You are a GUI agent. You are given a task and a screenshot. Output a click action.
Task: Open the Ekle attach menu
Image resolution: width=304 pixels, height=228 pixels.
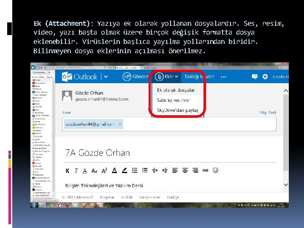tap(166, 77)
